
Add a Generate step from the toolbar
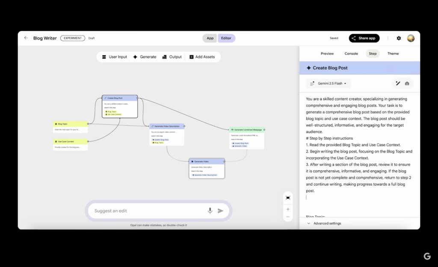(x=145, y=57)
